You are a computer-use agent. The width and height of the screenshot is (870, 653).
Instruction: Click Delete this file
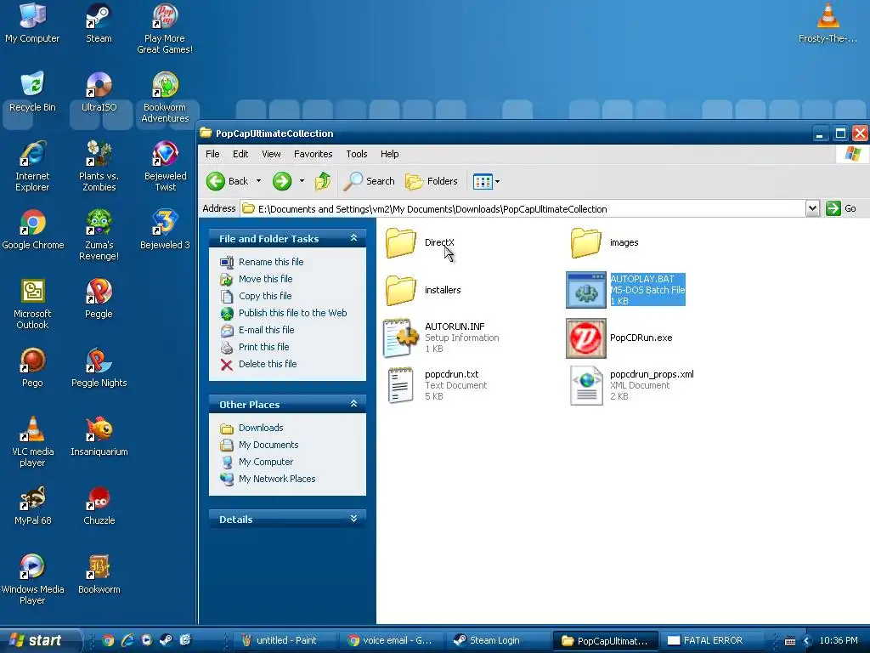pyautogui.click(x=258, y=364)
